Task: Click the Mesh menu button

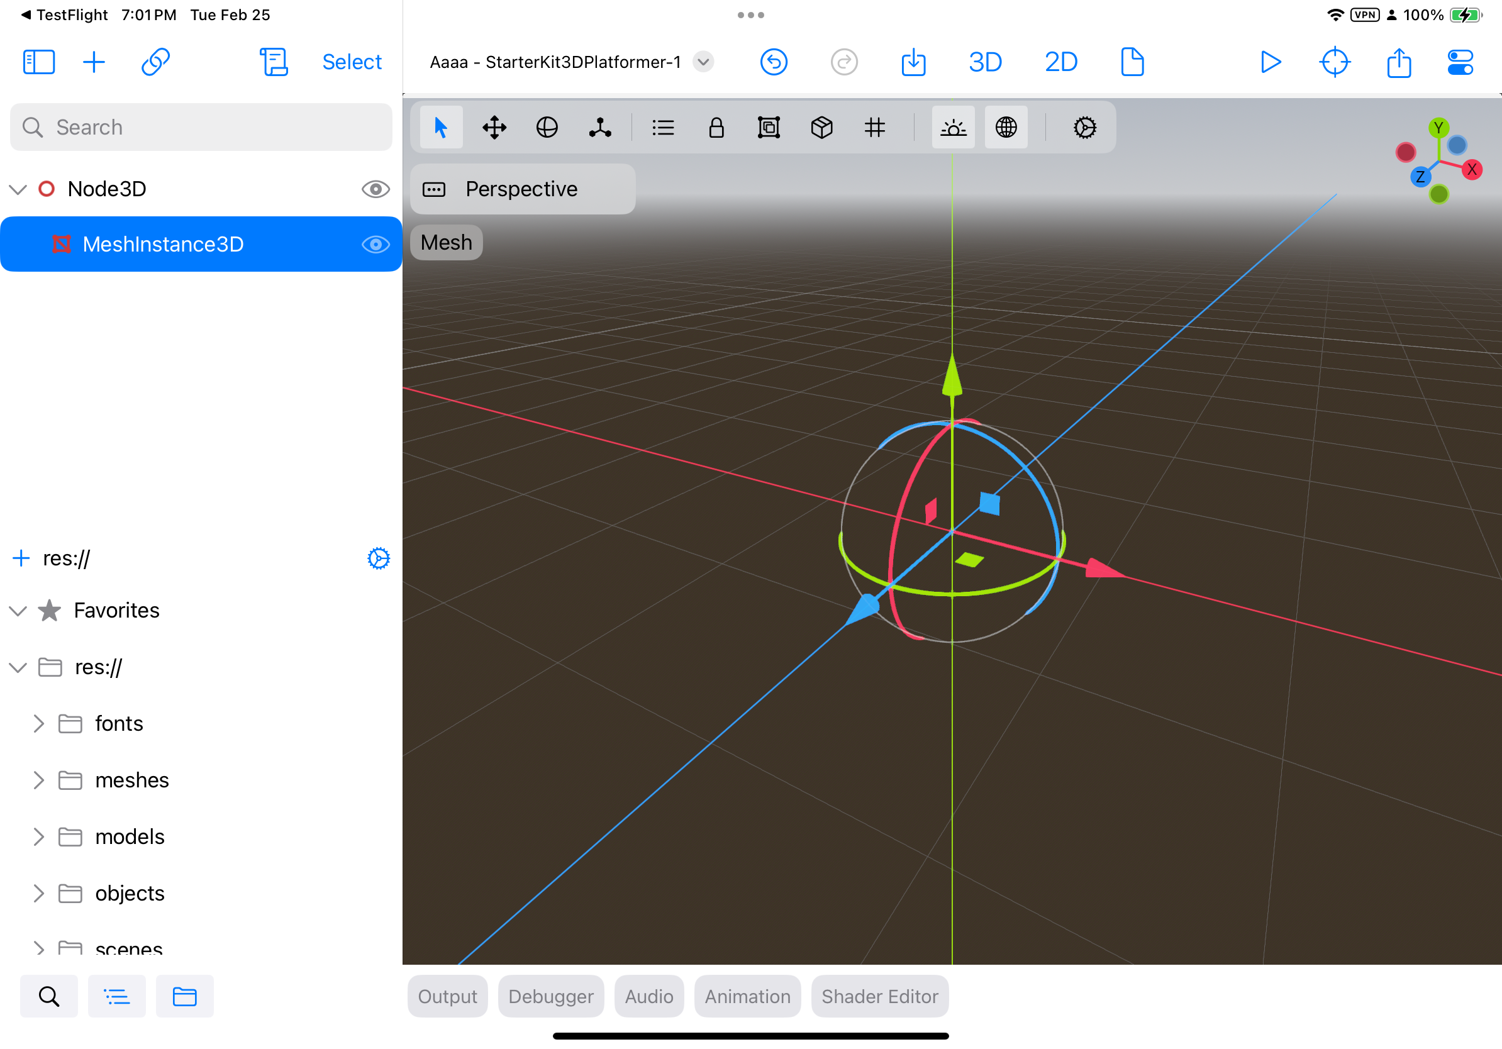Action: tap(446, 243)
